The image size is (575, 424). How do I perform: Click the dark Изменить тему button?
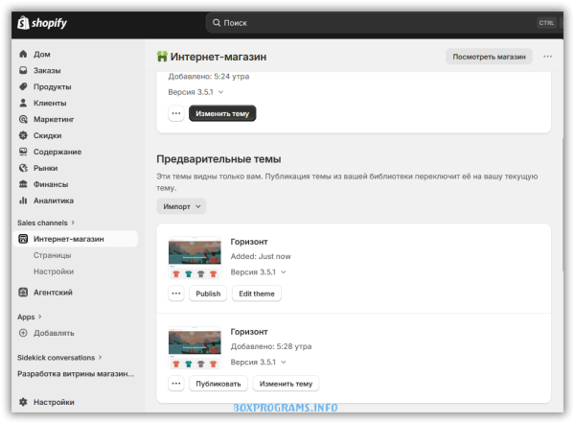[222, 113]
